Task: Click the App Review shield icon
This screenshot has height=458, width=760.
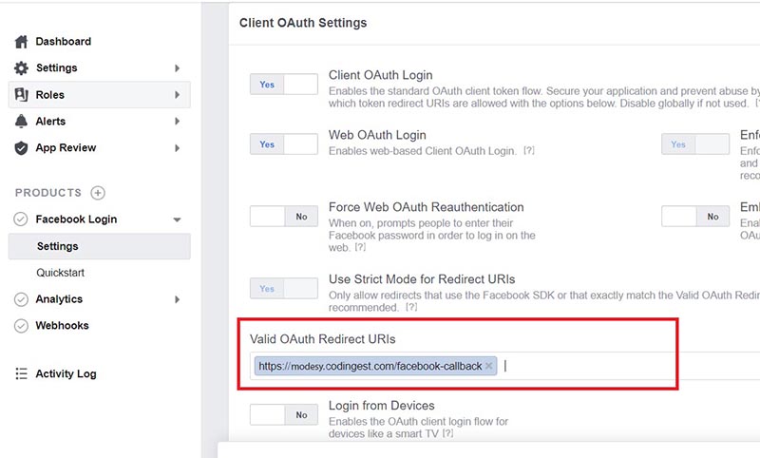Action: click(21, 148)
